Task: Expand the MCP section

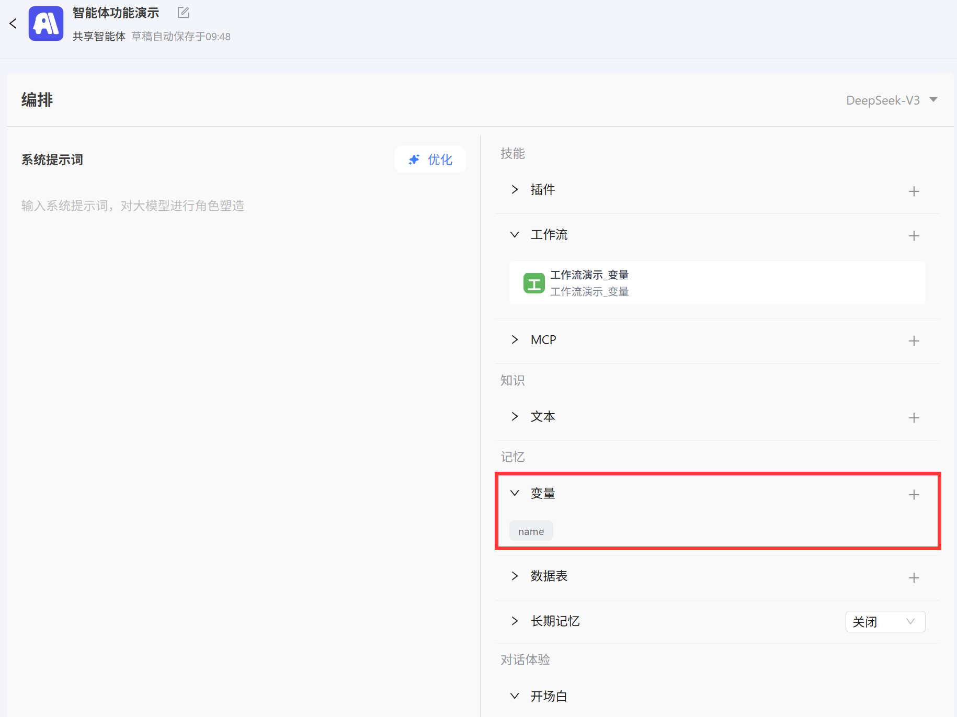Action: (515, 340)
